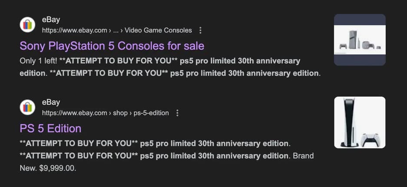Click the ps-5-edition breadcrumb segment

[152, 113]
